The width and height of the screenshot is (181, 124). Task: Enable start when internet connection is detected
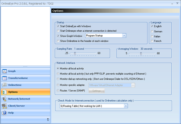58,31
